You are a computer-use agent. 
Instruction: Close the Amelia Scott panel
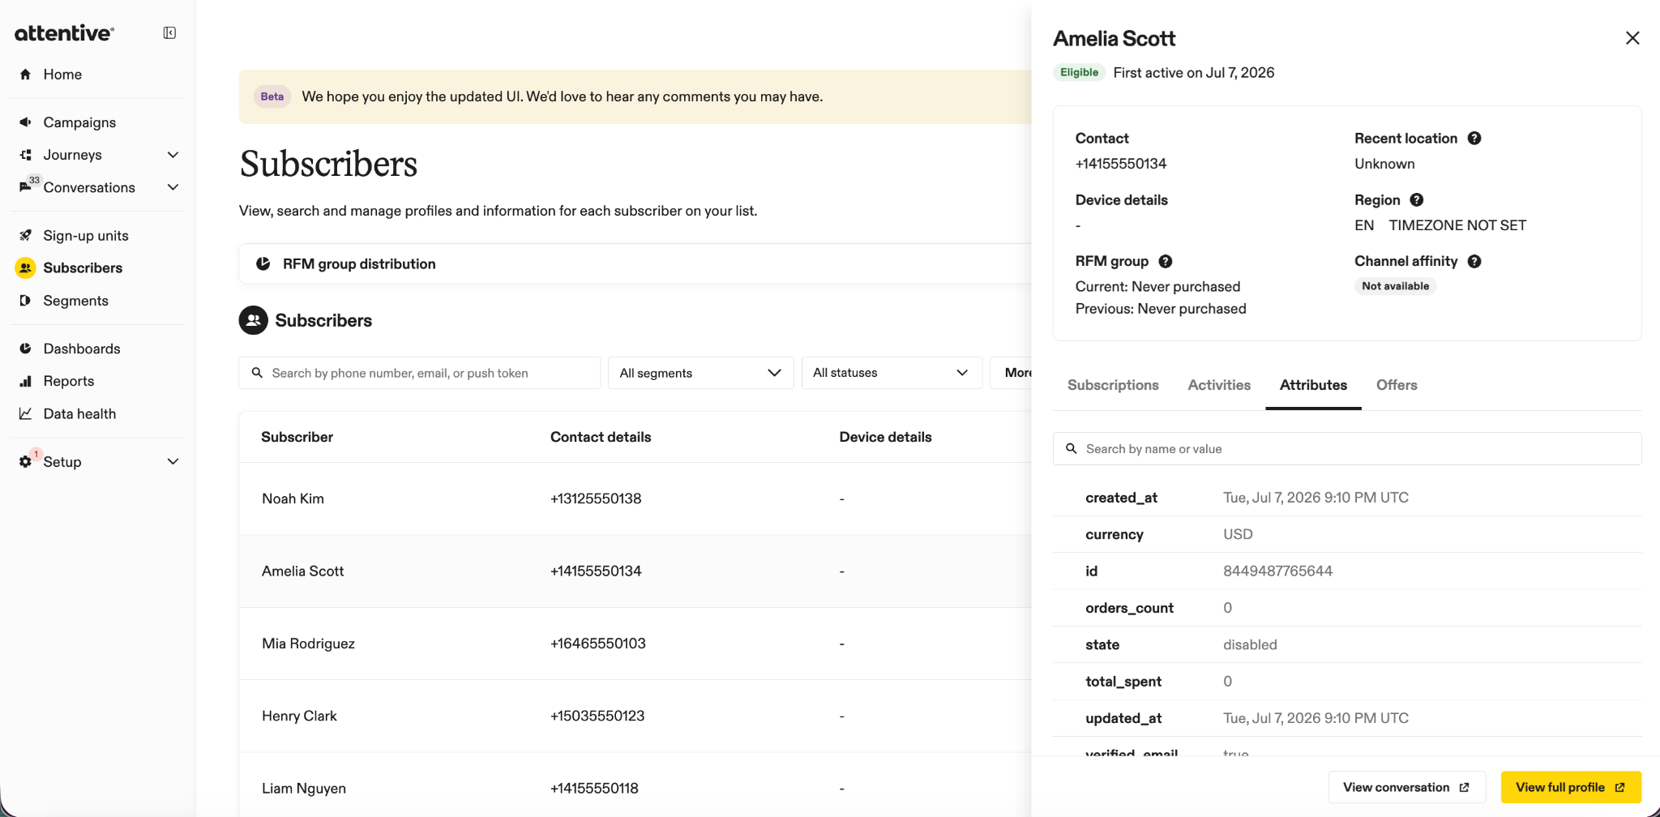1632,38
